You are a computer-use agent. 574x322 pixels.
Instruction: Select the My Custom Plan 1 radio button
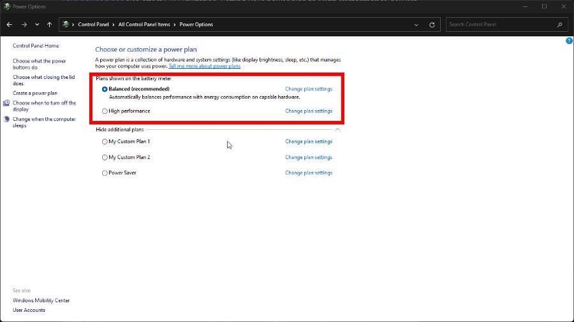point(105,142)
